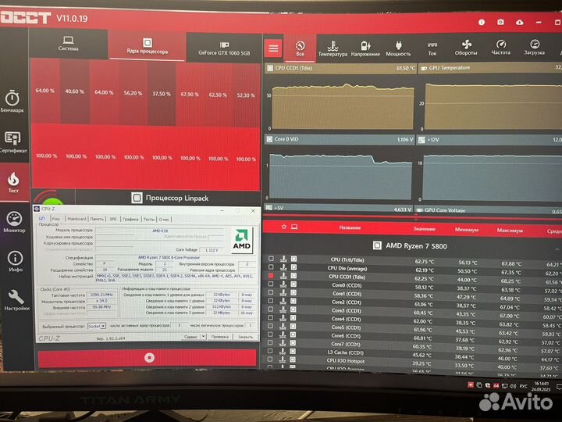Filter sensors by Мощность
This screenshot has width=562, height=422.
pos(398,48)
